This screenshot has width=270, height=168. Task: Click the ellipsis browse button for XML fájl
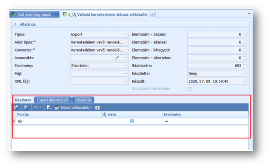click(x=126, y=81)
